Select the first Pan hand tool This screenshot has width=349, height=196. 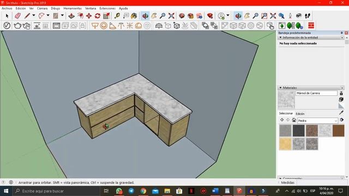pos(154,16)
